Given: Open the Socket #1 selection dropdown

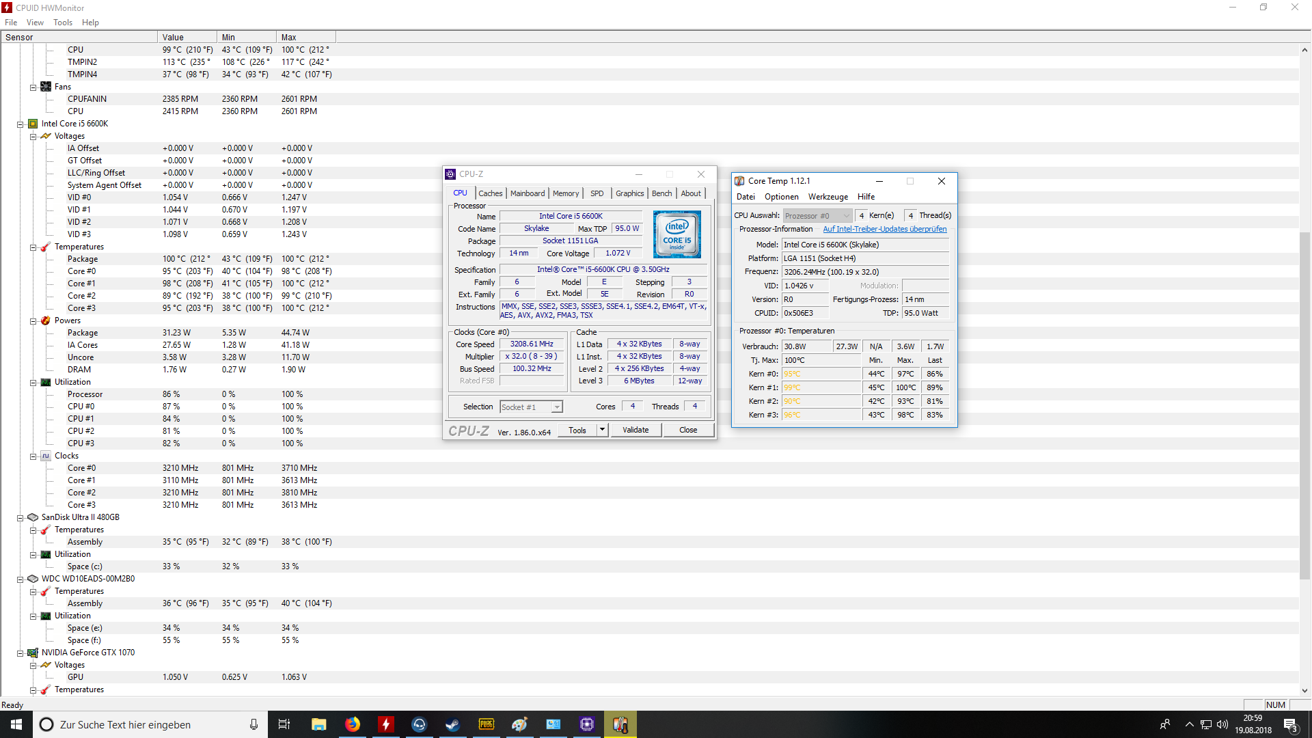Looking at the screenshot, I should [557, 407].
